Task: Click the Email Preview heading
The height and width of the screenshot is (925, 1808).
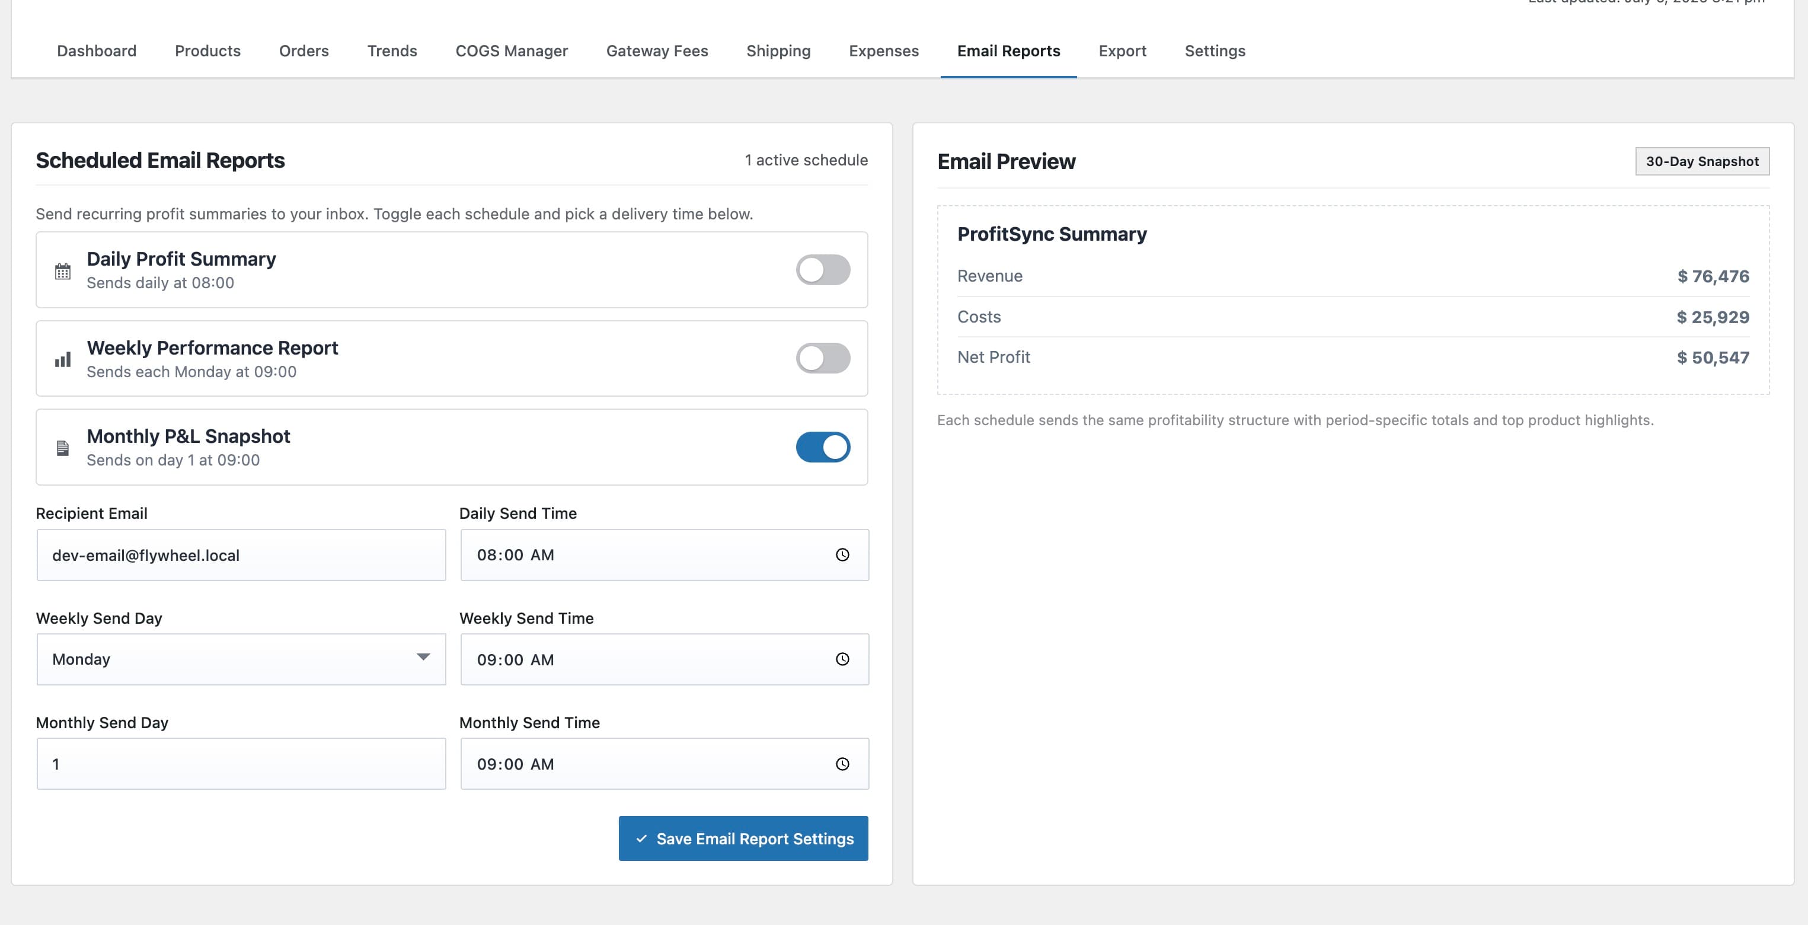Action: click(1006, 161)
